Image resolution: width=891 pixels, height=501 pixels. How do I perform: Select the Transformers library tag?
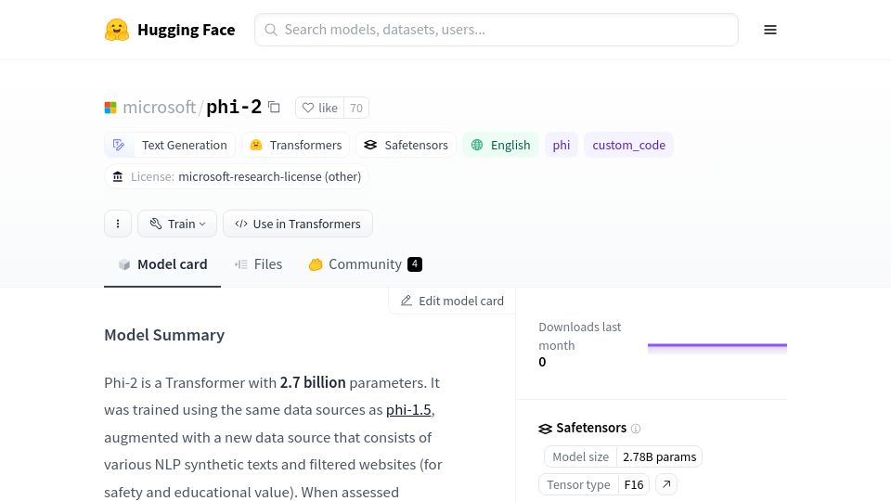point(295,145)
